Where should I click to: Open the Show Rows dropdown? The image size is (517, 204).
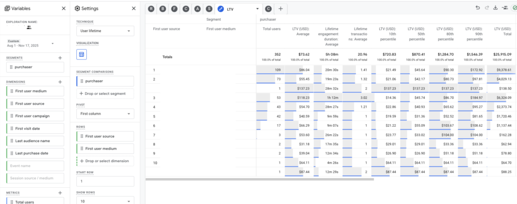tap(105, 200)
